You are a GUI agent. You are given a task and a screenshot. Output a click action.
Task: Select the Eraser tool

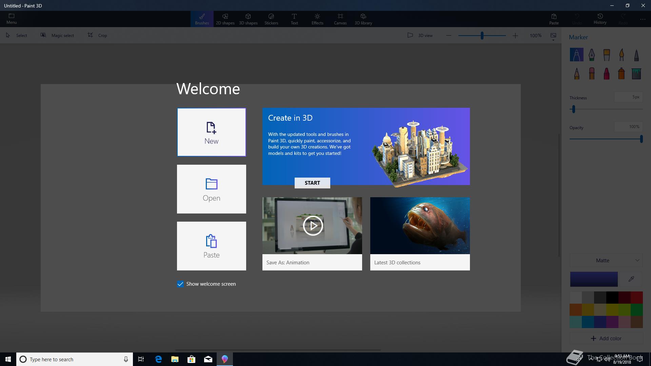point(592,74)
